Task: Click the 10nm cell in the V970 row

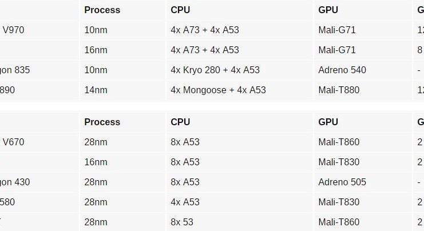Action: (x=96, y=30)
